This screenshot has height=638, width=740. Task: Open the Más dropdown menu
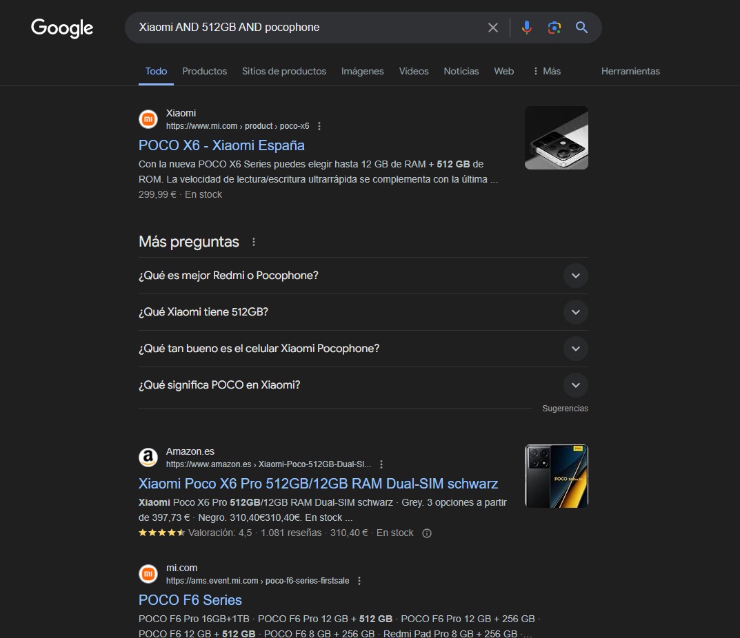(x=546, y=71)
